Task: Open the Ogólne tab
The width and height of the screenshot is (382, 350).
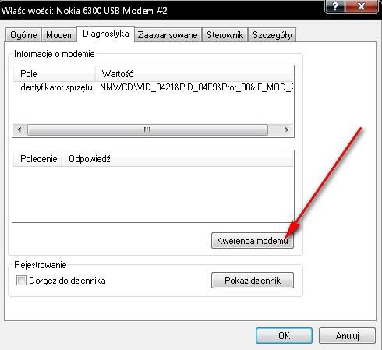Action: click(23, 35)
